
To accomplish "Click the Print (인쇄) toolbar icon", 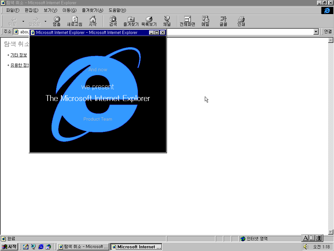I will (241, 21).
